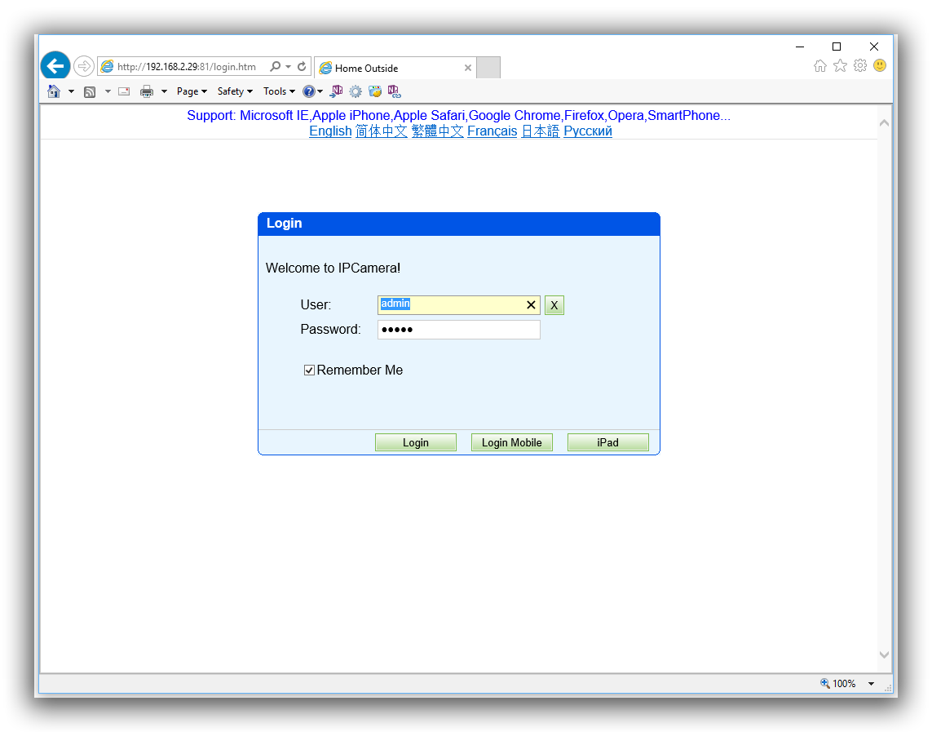Click the scrollbar up arrow
Screen dimensions: 932x732
(x=884, y=123)
